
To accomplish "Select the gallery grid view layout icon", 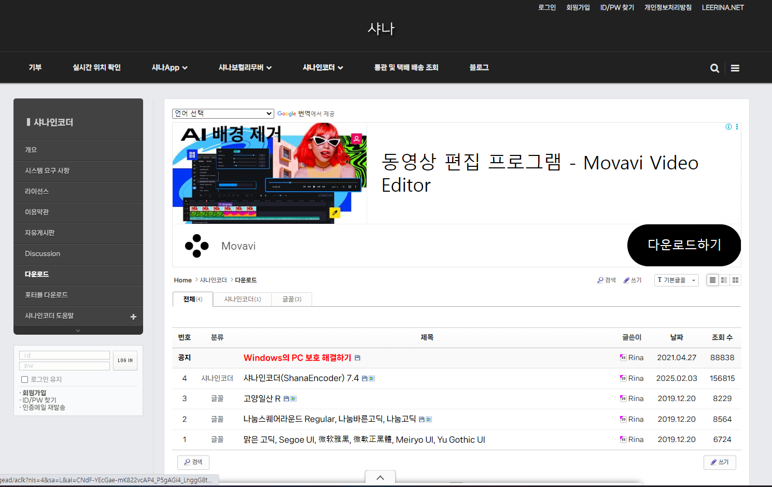I will [x=735, y=280].
